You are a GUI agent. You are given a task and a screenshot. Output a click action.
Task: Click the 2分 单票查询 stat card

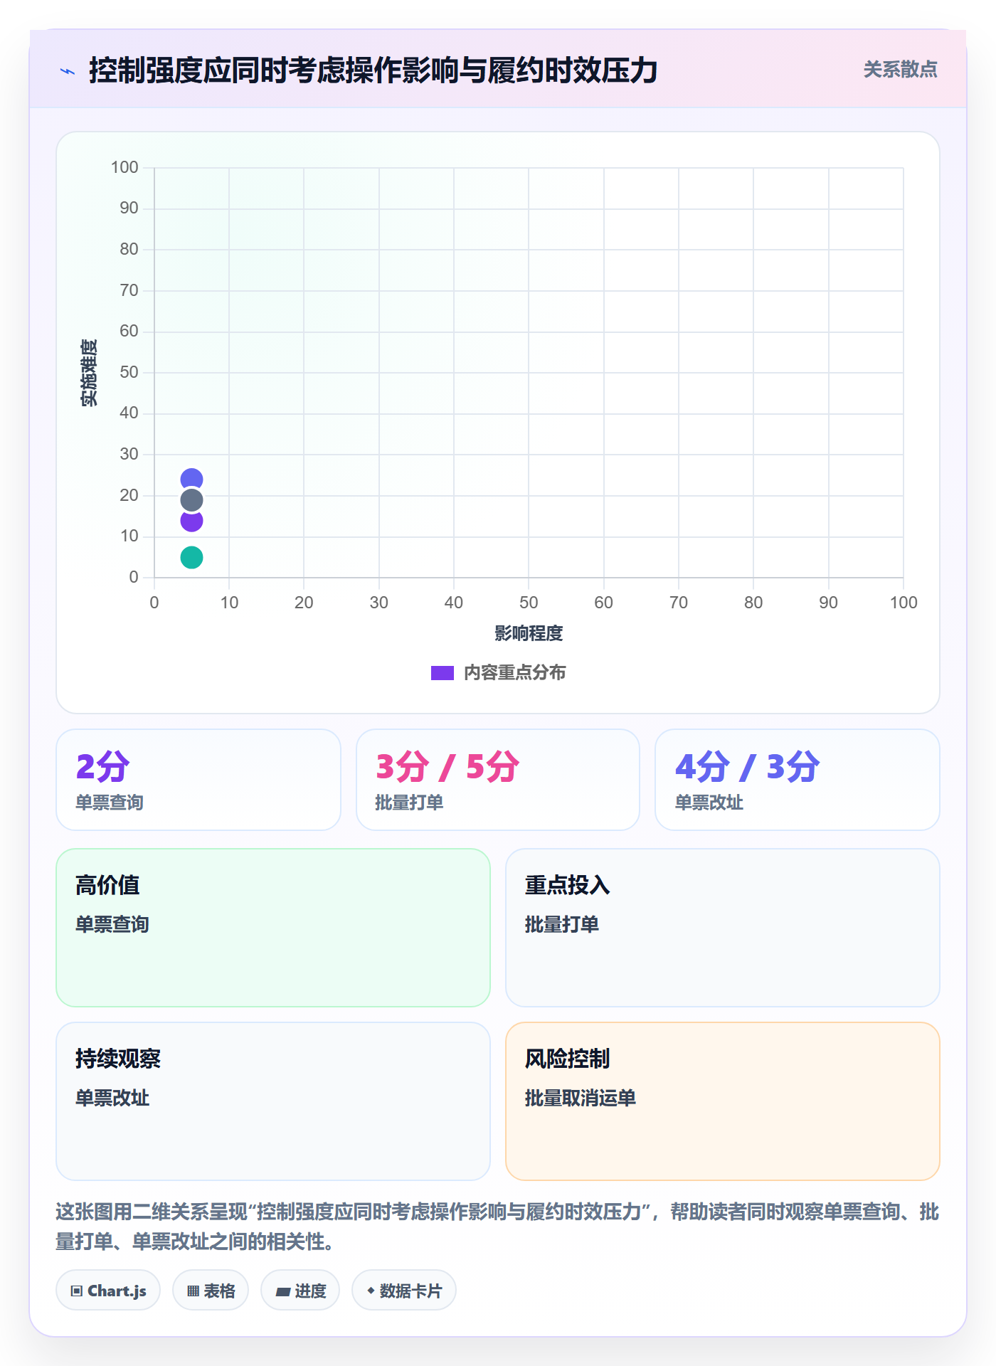[x=198, y=780]
